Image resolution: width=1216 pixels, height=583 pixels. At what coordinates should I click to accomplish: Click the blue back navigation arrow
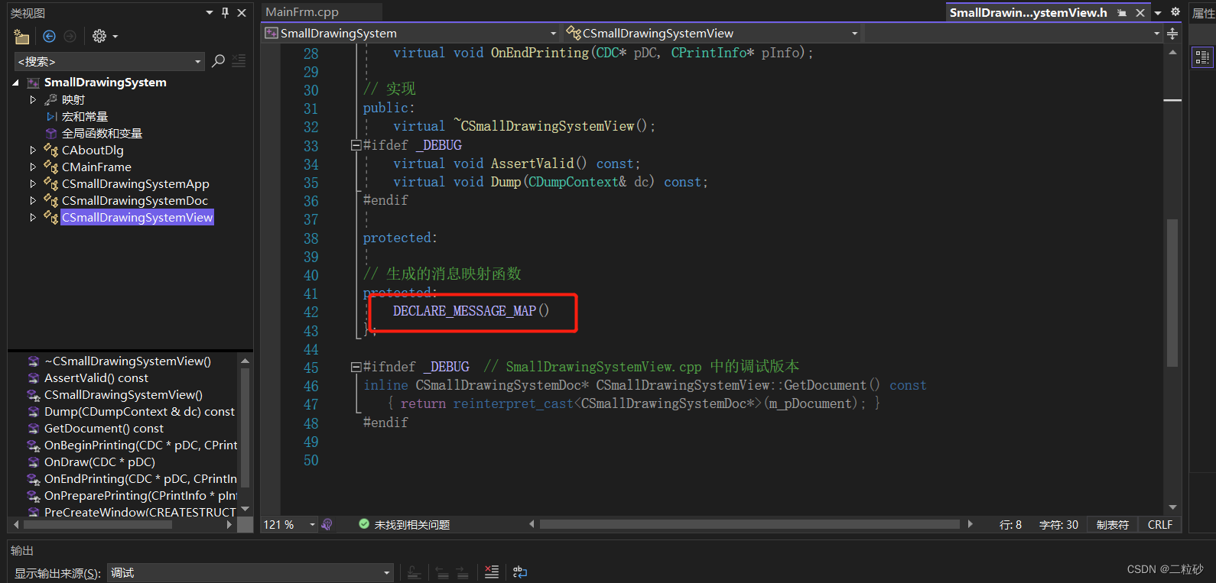[50, 36]
